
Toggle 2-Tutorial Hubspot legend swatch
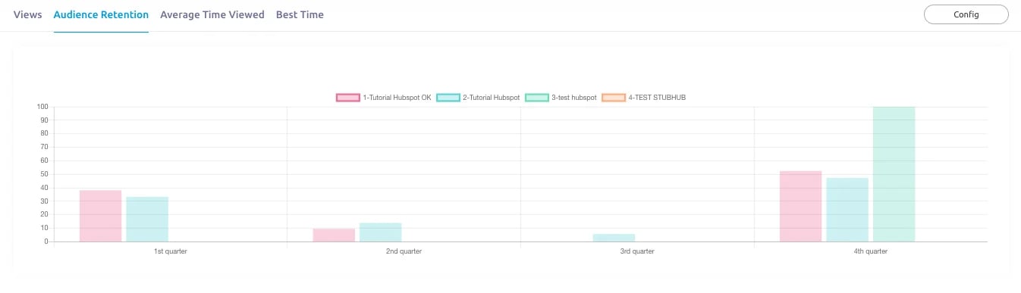tap(448, 98)
